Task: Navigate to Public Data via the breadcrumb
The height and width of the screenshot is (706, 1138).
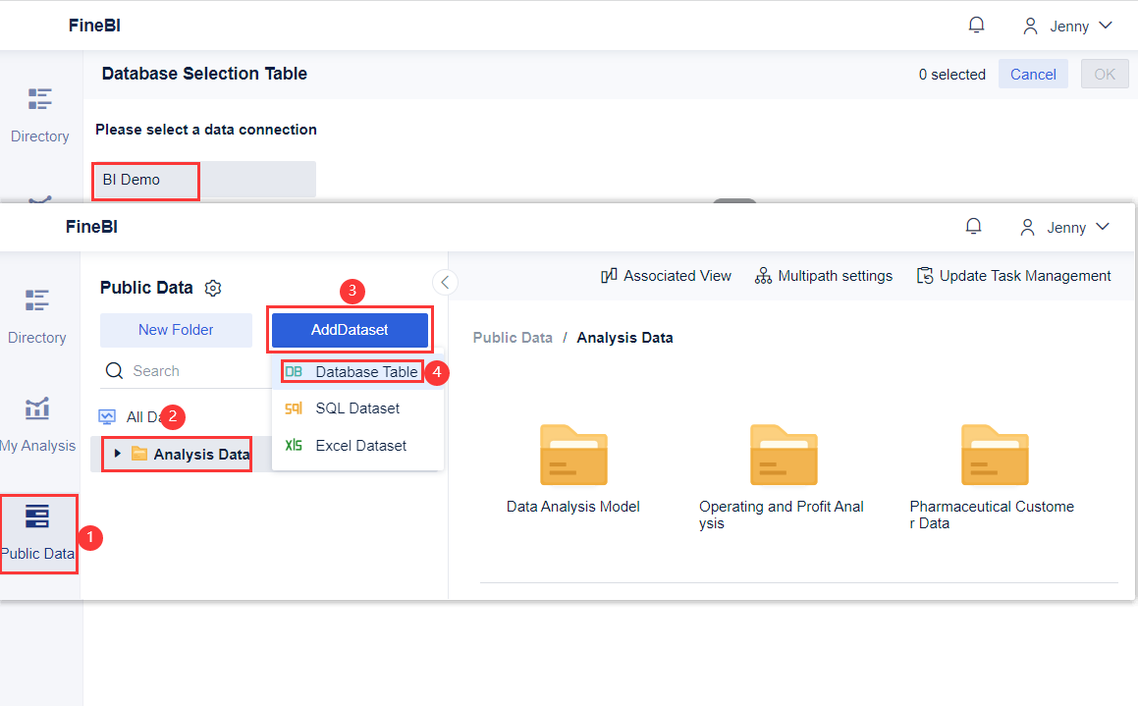Action: click(513, 337)
